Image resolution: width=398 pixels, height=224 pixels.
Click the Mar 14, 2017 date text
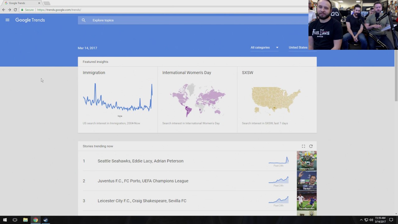click(x=87, y=48)
